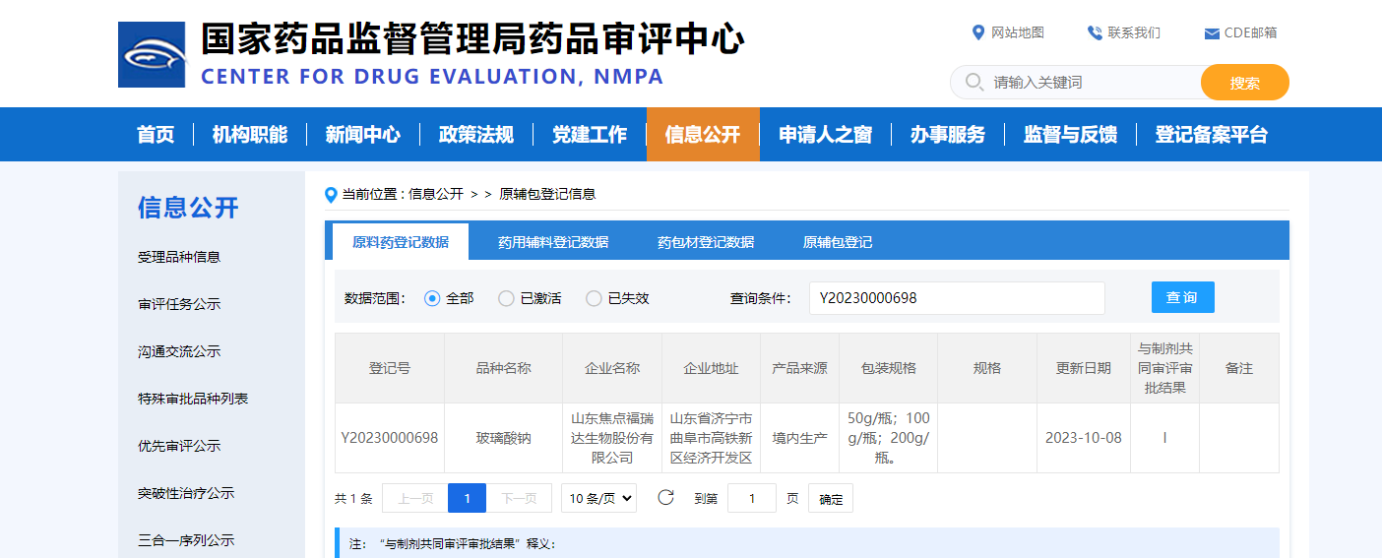The width and height of the screenshot is (1382, 558).
Task: Open the 10 条/页 page size dropdown
Action: (598, 498)
